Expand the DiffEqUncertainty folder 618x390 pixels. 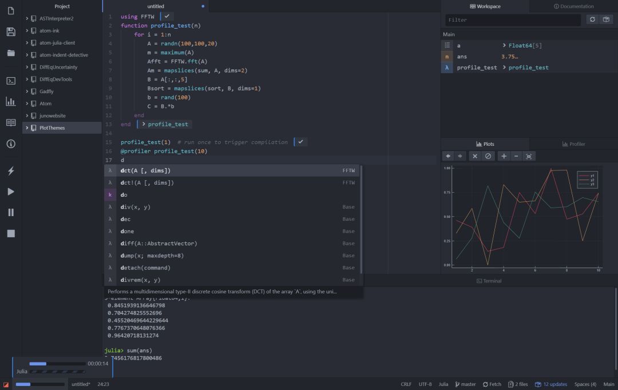point(27,67)
